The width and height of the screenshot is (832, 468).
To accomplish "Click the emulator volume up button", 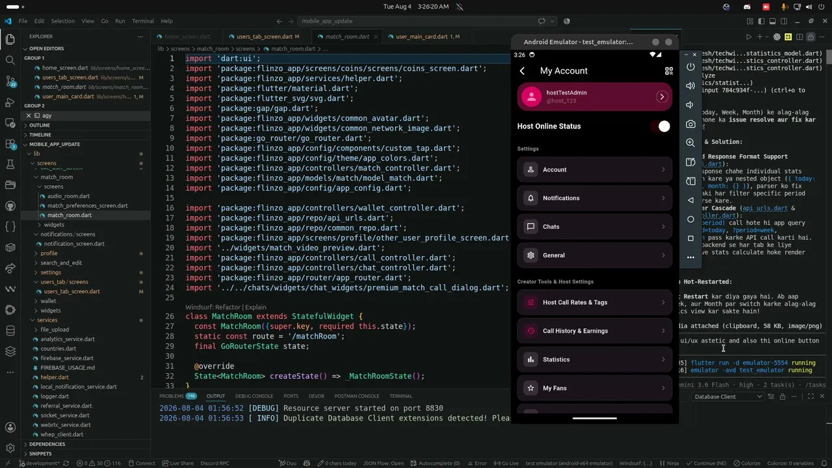I will 690,86.
